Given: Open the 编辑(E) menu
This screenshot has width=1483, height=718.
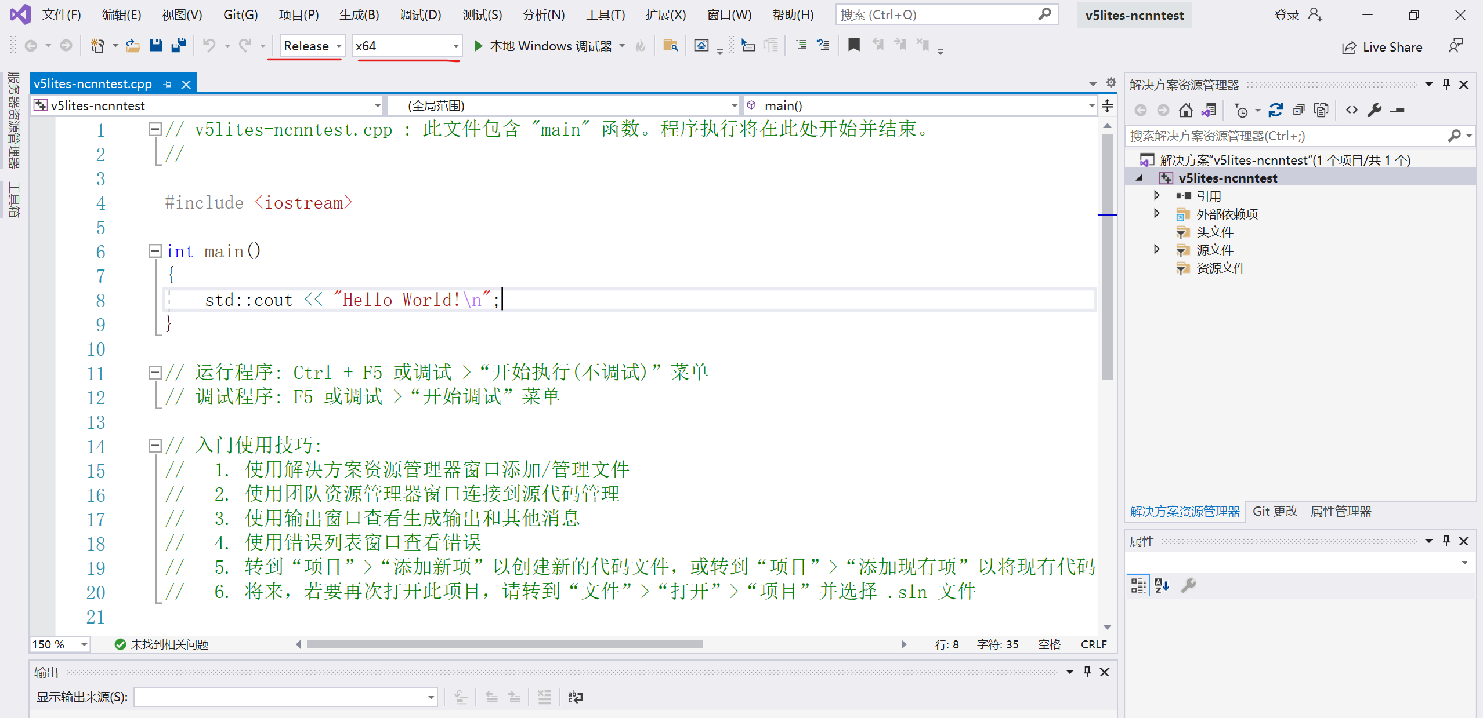Looking at the screenshot, I should coord(121,15).
